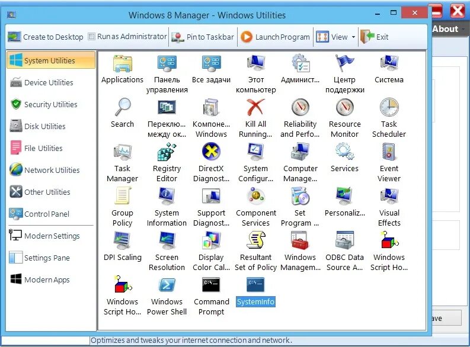Open About menu in background window

(x=445, y=29)
